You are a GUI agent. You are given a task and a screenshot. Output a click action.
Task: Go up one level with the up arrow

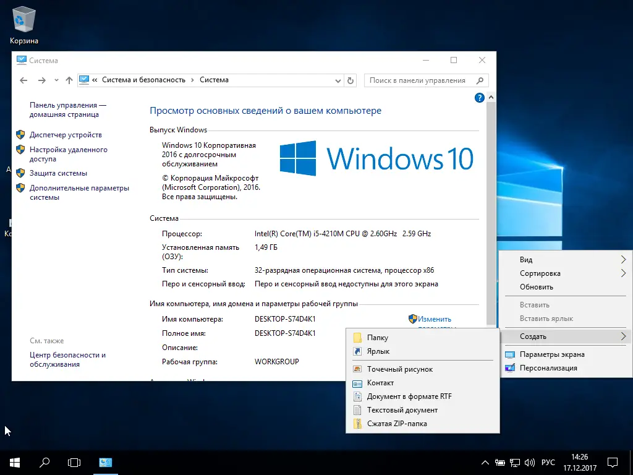pos(69,80)
